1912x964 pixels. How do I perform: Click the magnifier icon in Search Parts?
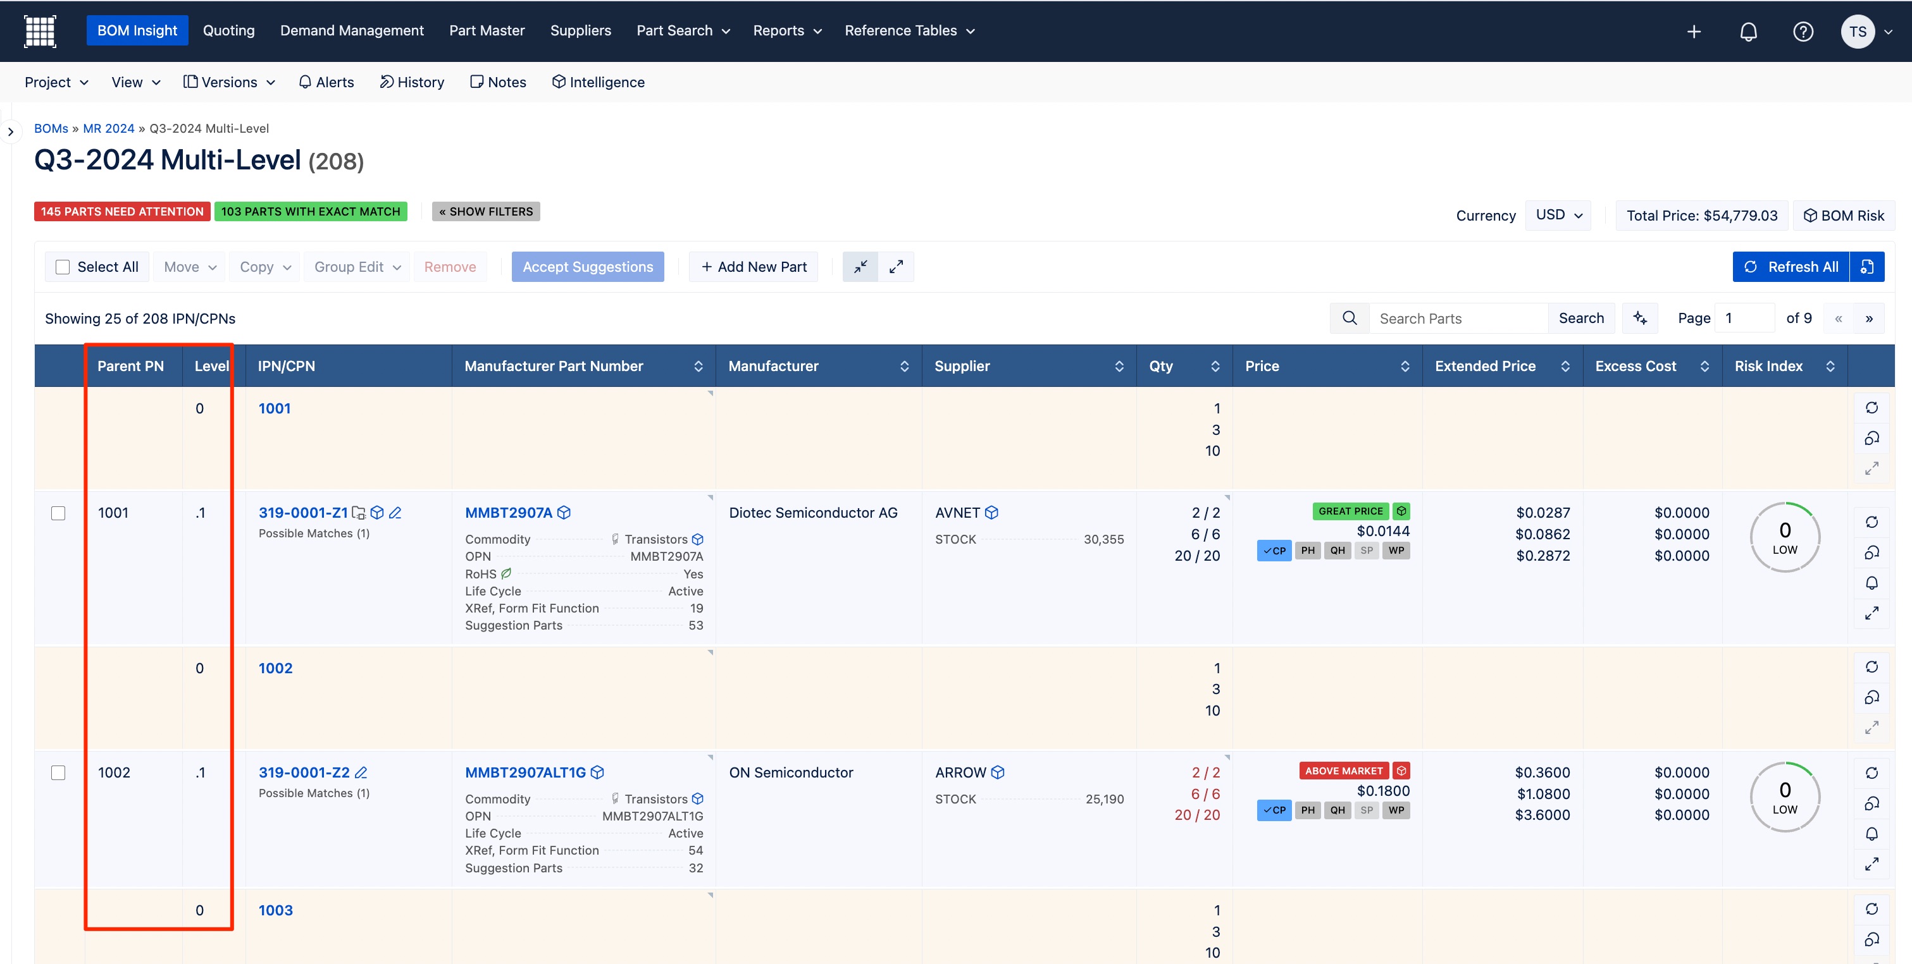[1350, 318]
